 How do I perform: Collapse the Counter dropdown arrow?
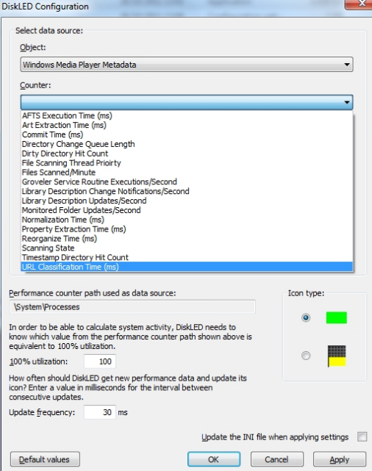[347, 102]
